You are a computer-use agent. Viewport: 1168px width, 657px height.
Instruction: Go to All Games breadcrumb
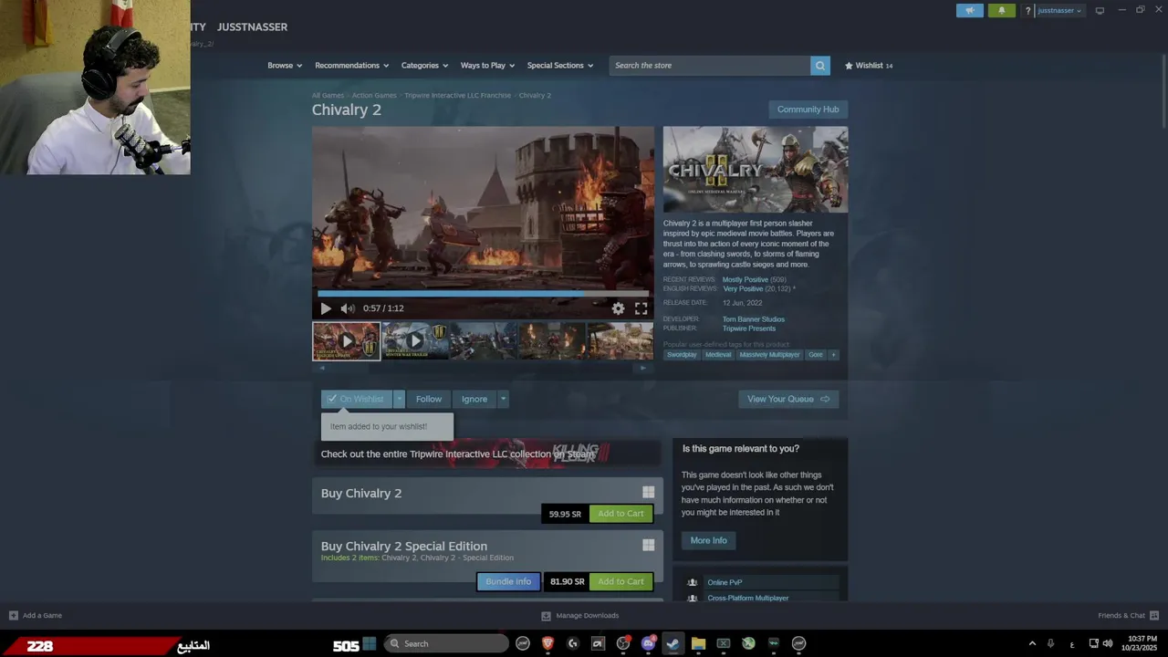pos(328,96)
